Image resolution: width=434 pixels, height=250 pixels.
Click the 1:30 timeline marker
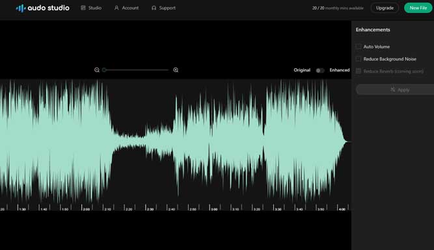22,209
